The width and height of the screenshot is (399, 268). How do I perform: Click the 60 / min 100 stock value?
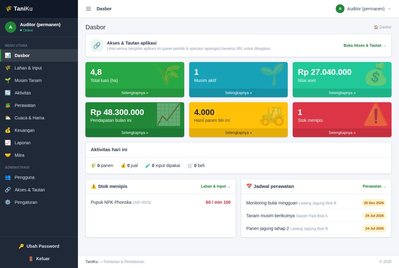218,202
